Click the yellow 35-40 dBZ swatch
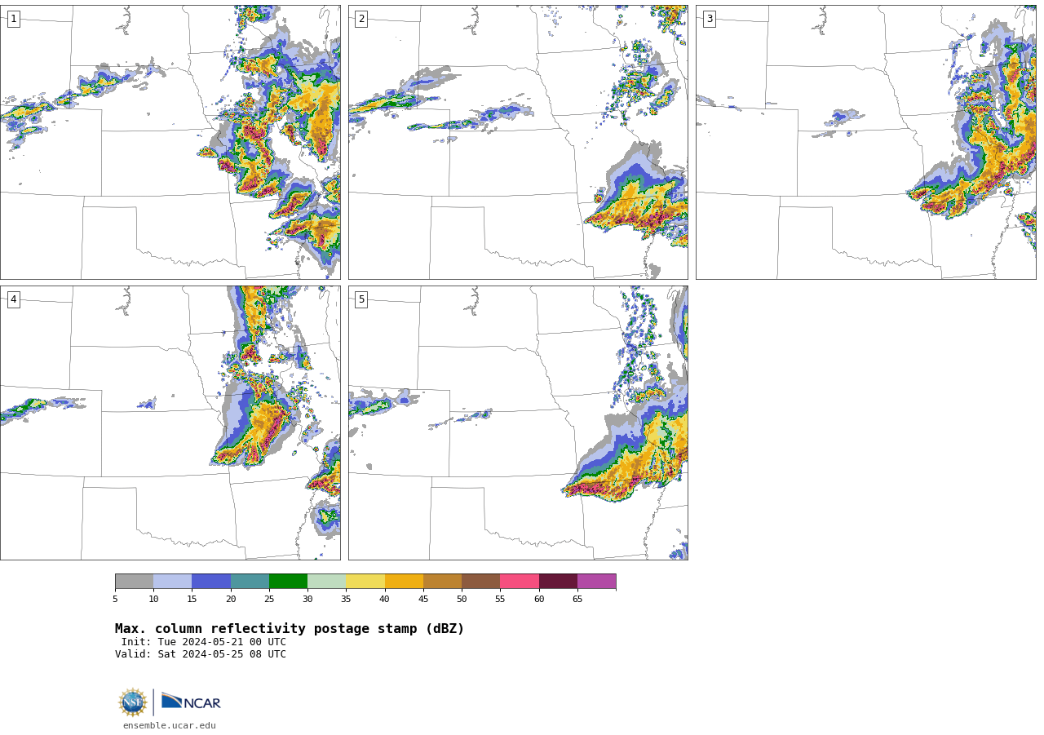The width and height of the screenshot is (1044, 735). click(x=365, y=582)
